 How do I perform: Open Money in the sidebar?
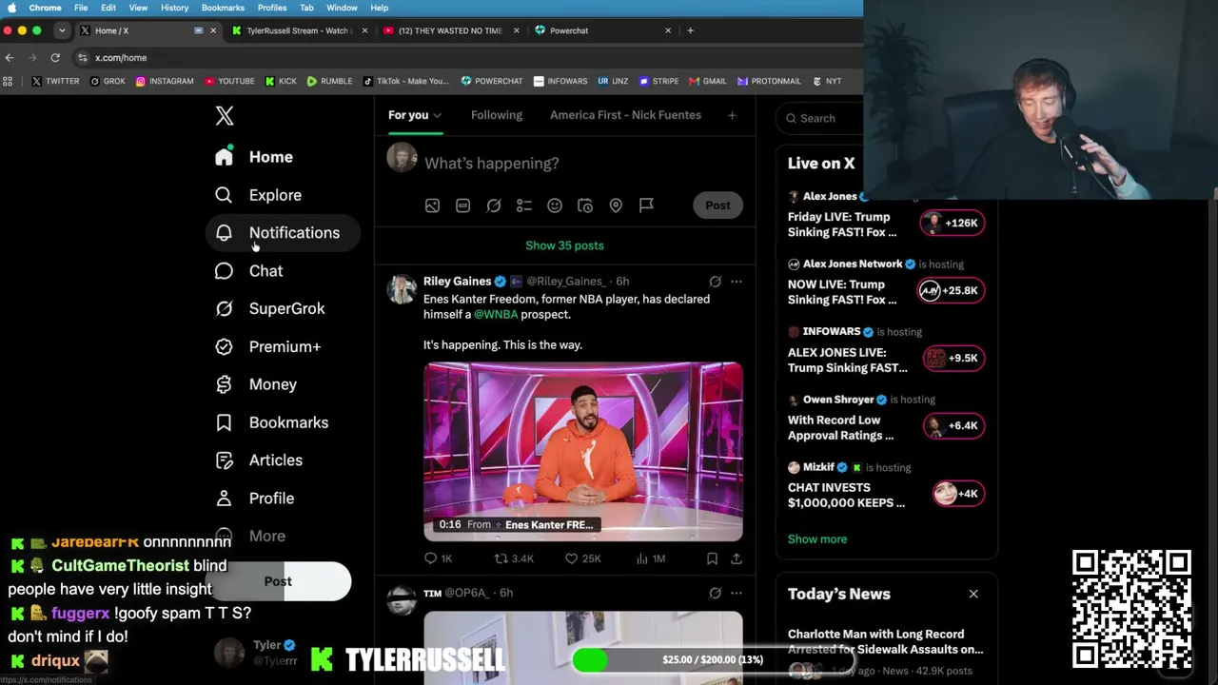pos(255,384)
